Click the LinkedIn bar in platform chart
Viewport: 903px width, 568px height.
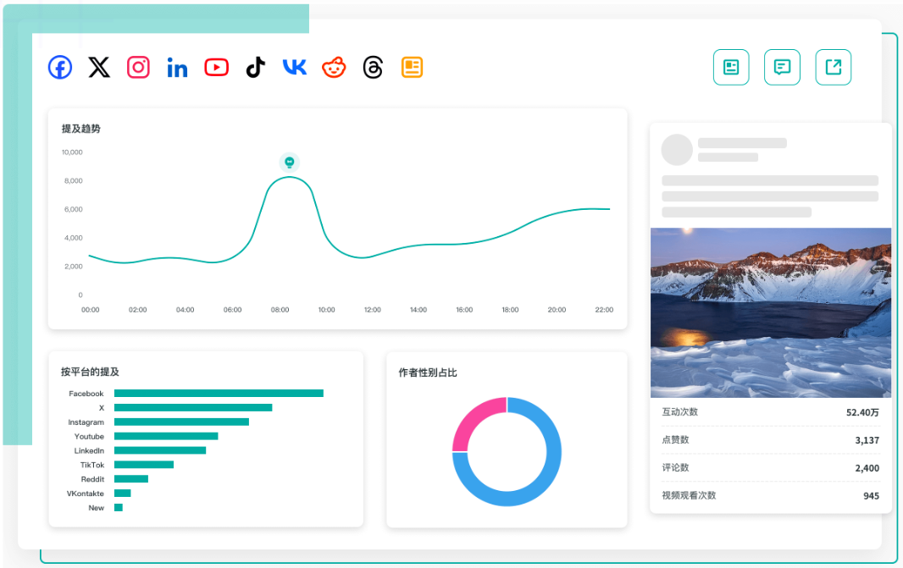point(160,450)
